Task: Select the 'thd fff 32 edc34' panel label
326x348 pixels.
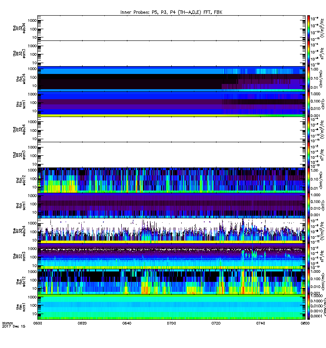Action: pyautogui.click(x=19, y=129)
